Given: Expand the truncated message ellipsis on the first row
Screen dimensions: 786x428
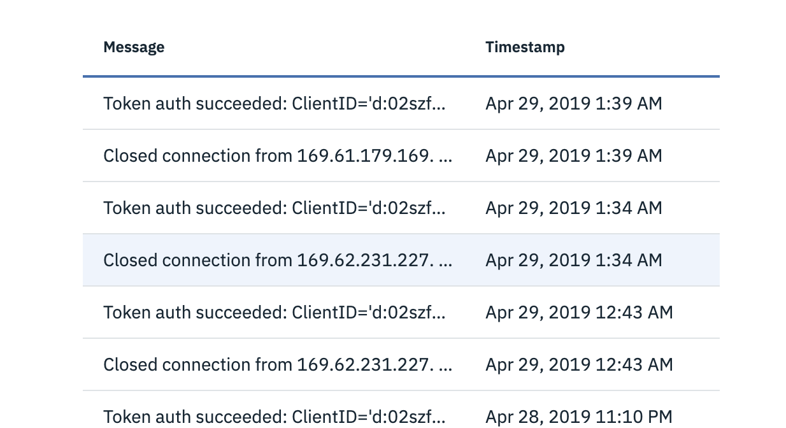Looking at the screenshot, I should coord(439,103).
